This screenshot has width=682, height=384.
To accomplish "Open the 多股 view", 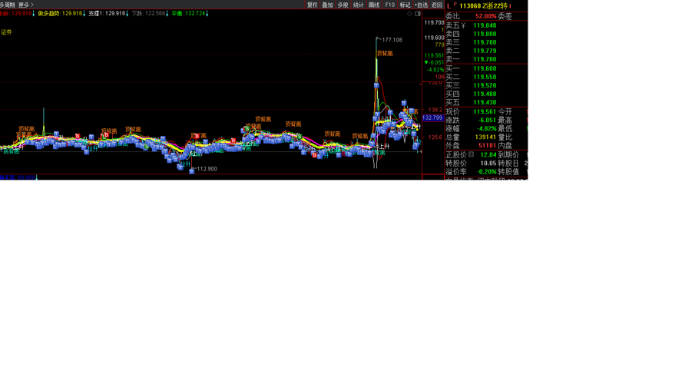I will tap(343, 5).
